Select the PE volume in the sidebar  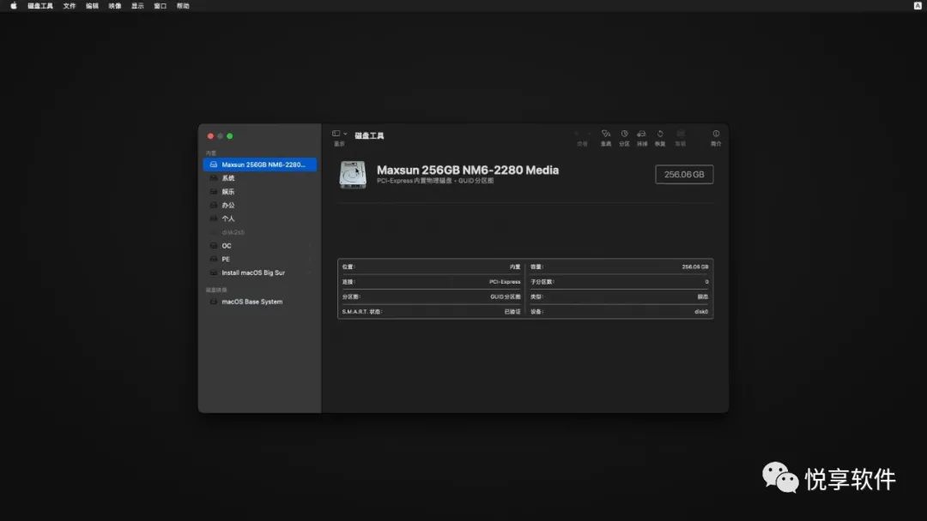pyautogui.click(x=259, y=259)
